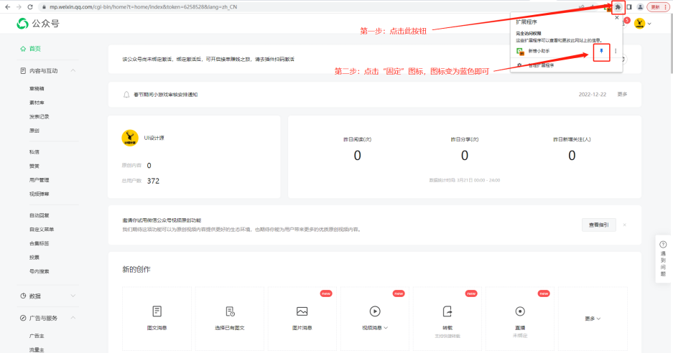
Task: Click browser forward arrow
Action: 19,7
